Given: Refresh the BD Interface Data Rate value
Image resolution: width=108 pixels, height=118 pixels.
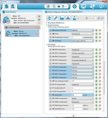Looking at the screenshot, I should tap(96, 30).
